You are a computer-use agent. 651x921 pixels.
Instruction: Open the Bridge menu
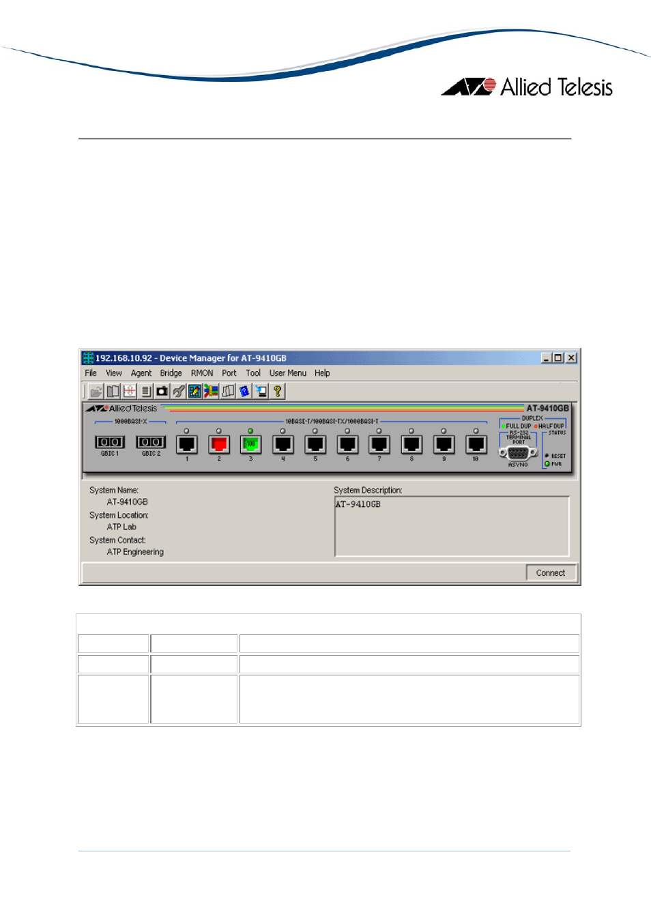tap(171, 373)
